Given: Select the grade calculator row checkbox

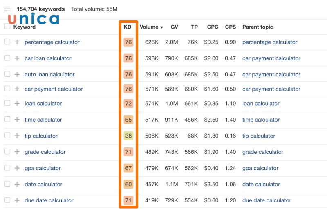Looking at the screenshot, I should pyautogui.click(x=7, y=152).
